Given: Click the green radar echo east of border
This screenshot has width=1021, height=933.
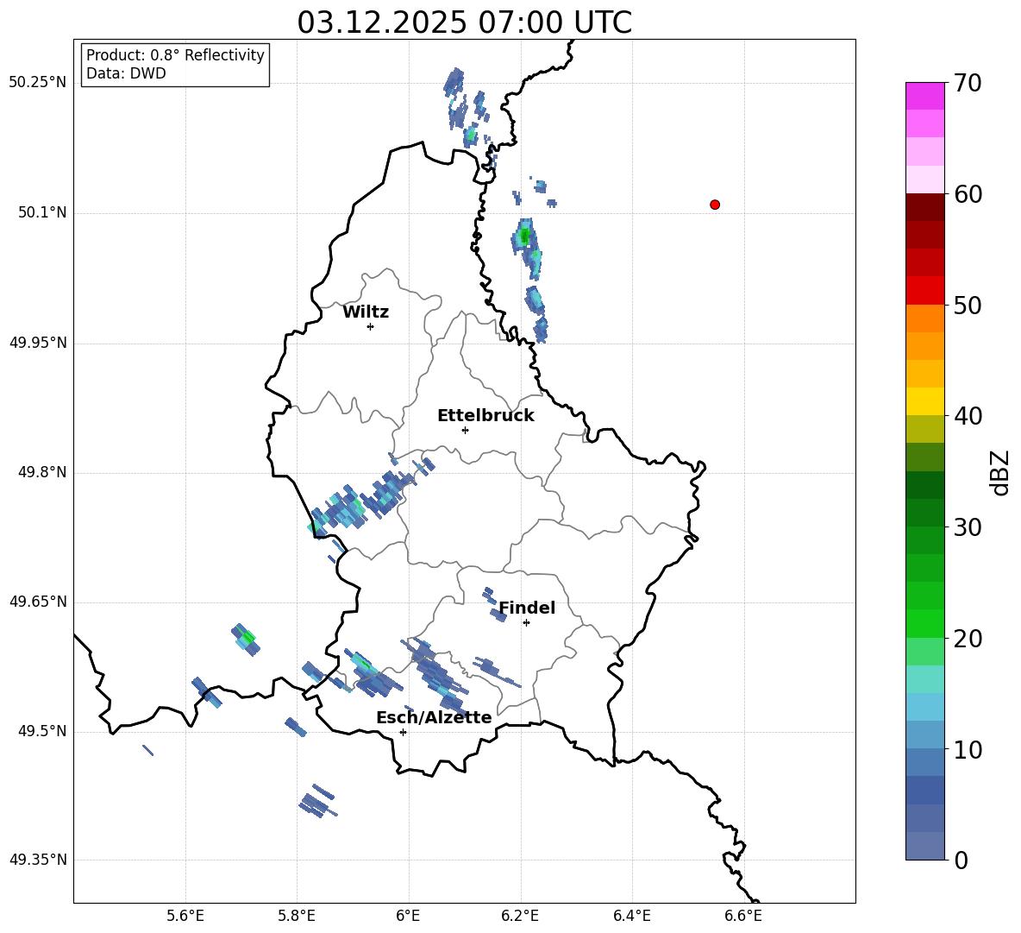Looking at the screenshot, I should pos(525,236).
